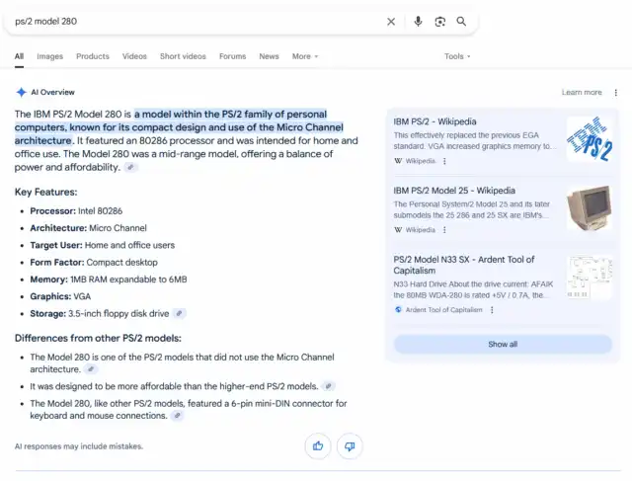Click the 'Architecture: Micro Channel' bullet
The width and height of the screenshot is (632, 481).
coord(88,228)
